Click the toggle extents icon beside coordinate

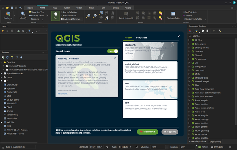107,147
